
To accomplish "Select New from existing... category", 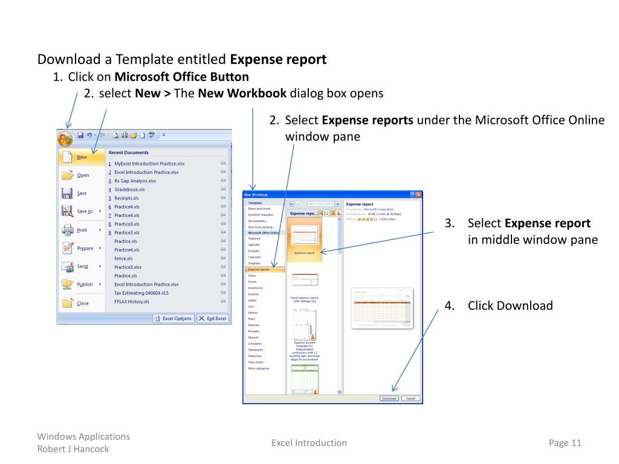I will click(261, 227).
